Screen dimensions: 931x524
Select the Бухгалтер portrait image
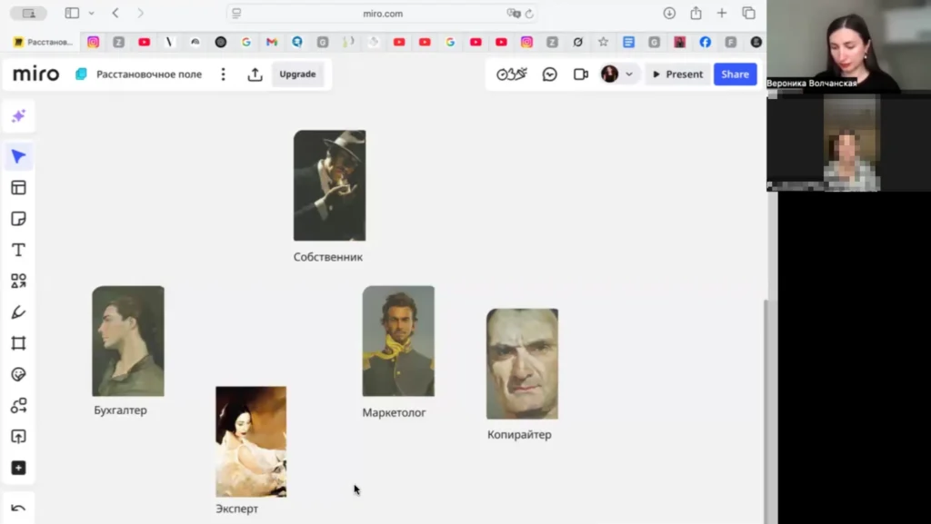pyautogui.click(x=128, y=341)
